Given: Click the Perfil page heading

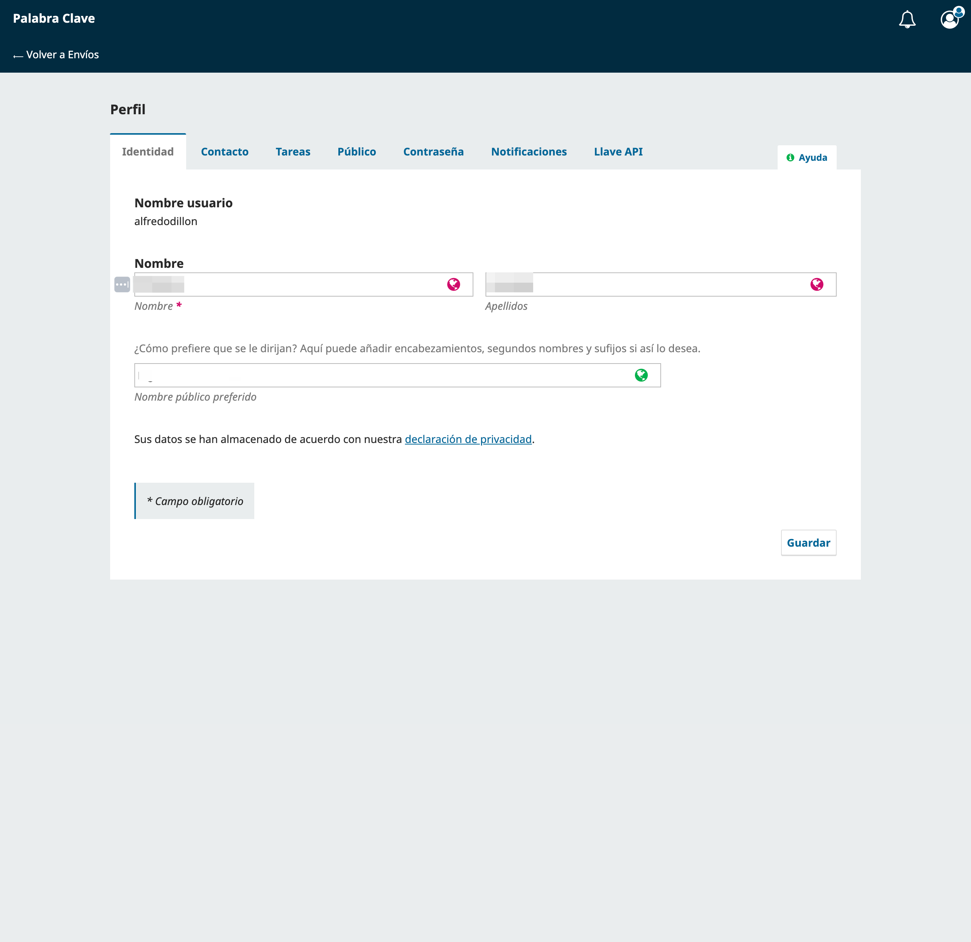Looking at the screenshot, I should click(128, 109).
